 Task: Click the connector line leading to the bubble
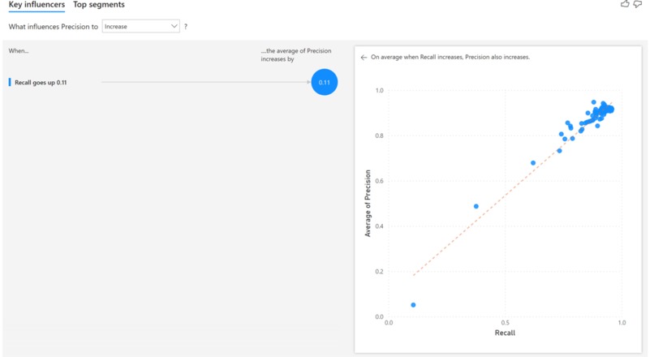click(205, 82)
